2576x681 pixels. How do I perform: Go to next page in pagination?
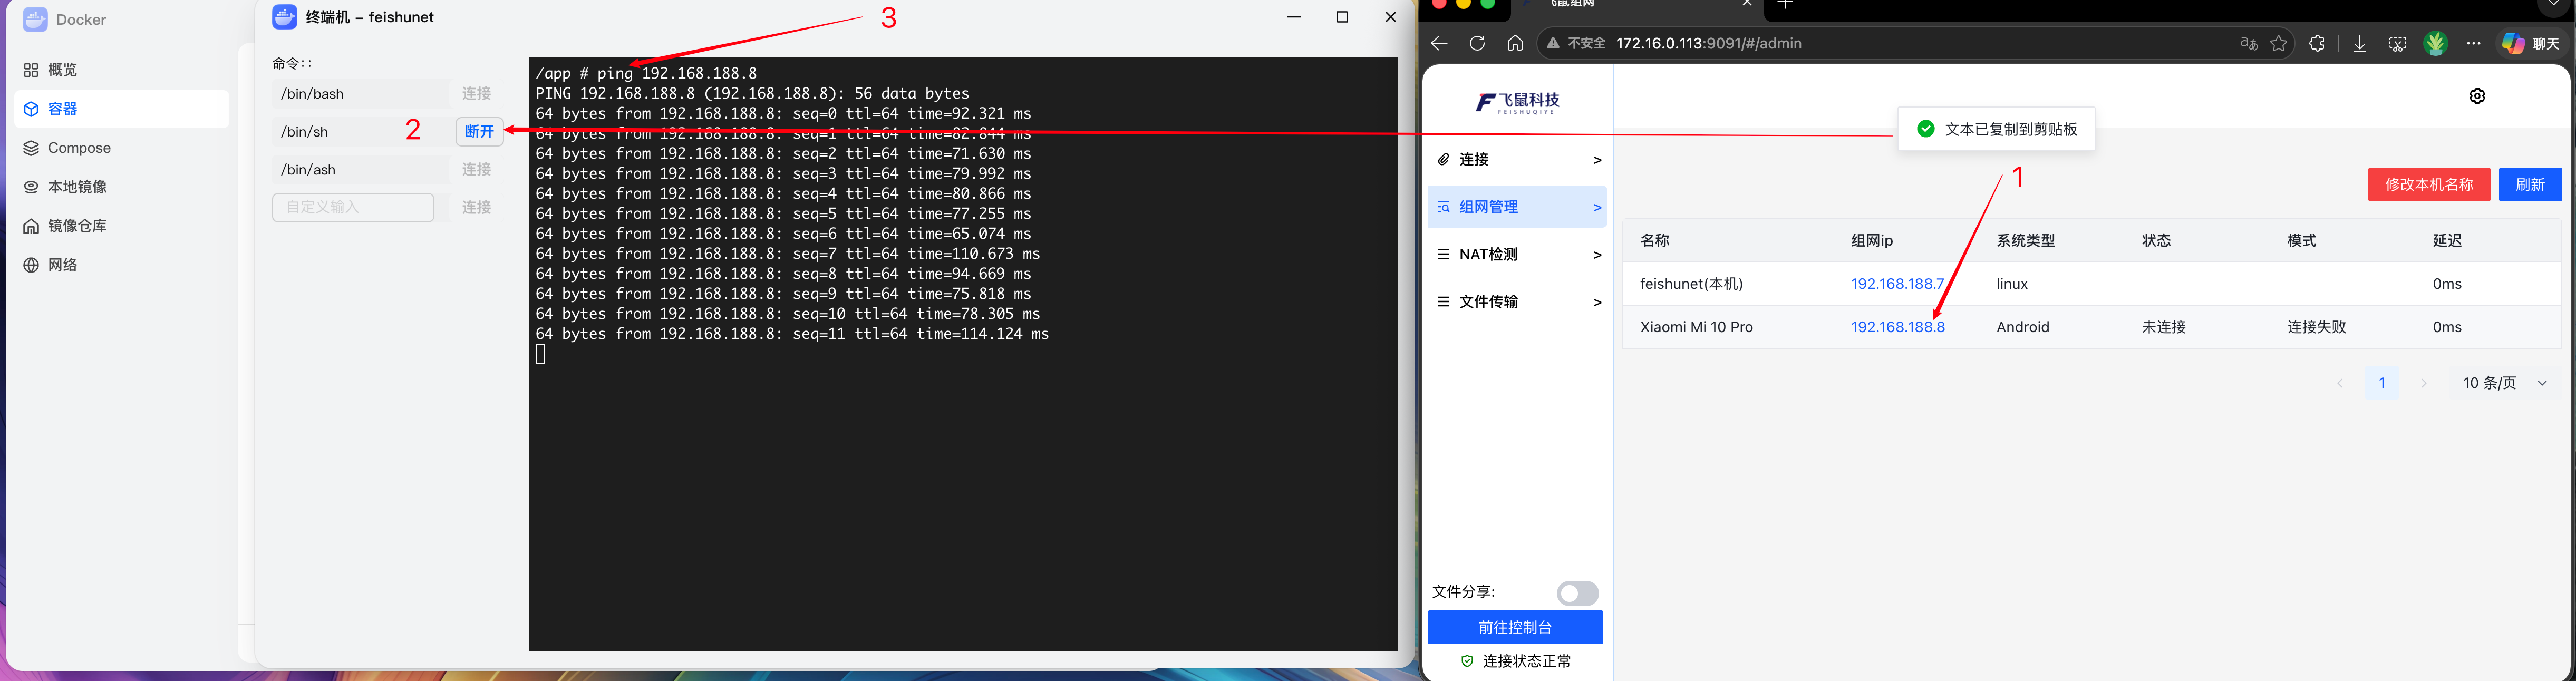pos(2423,383)
